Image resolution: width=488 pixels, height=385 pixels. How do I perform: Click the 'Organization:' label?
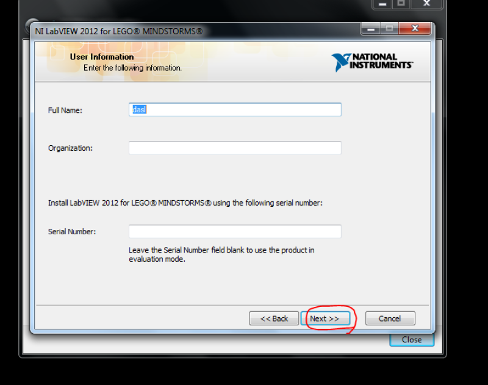tap(70, 148)
